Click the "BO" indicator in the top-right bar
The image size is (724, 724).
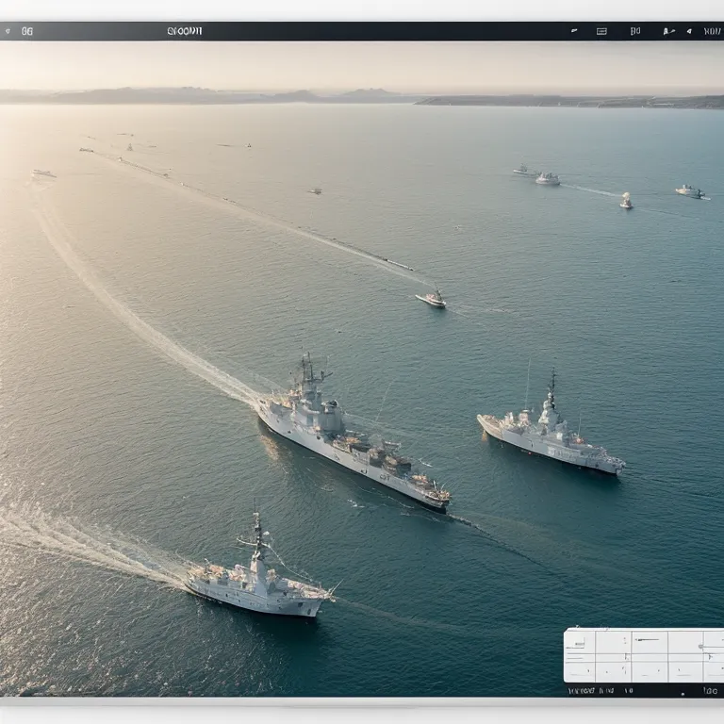click(x=635, y=31)
